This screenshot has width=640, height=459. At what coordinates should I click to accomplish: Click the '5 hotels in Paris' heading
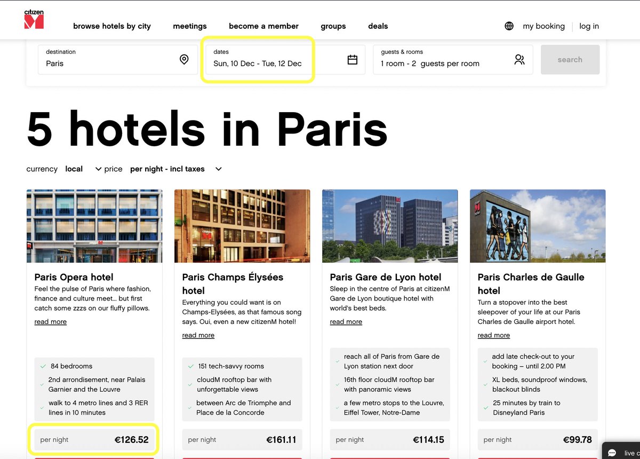click(207, 129)
